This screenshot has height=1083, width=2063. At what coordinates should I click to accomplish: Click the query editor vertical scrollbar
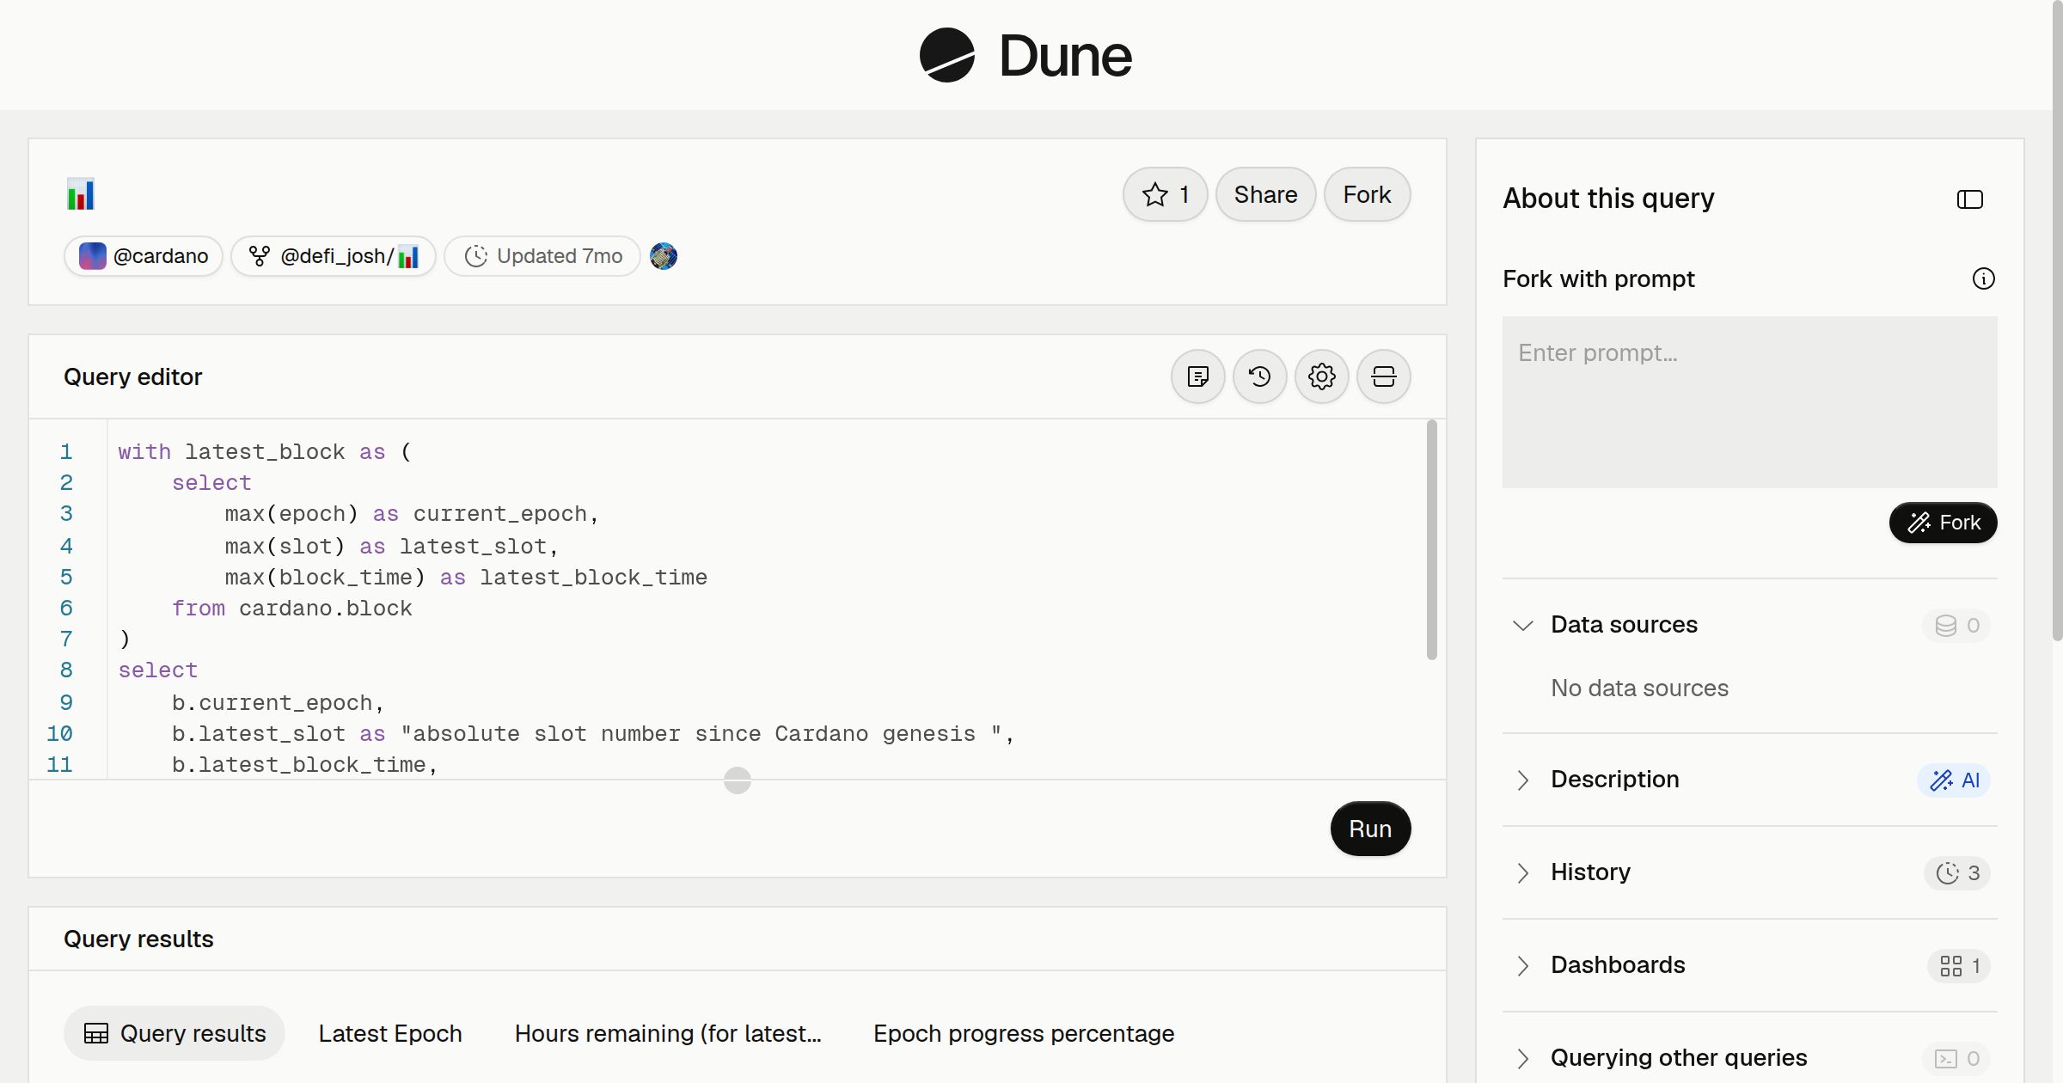click(1431, 540)
